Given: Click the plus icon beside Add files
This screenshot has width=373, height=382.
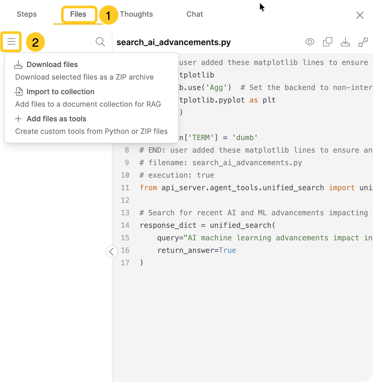Looking at the screenshot, I should pyautogui.click(x=18, y=119).
